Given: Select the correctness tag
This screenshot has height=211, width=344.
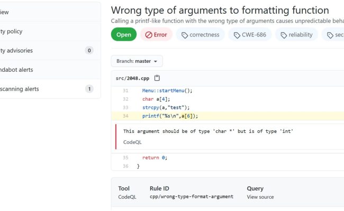Looking at the screenshot, I should [x=200, y=35].
